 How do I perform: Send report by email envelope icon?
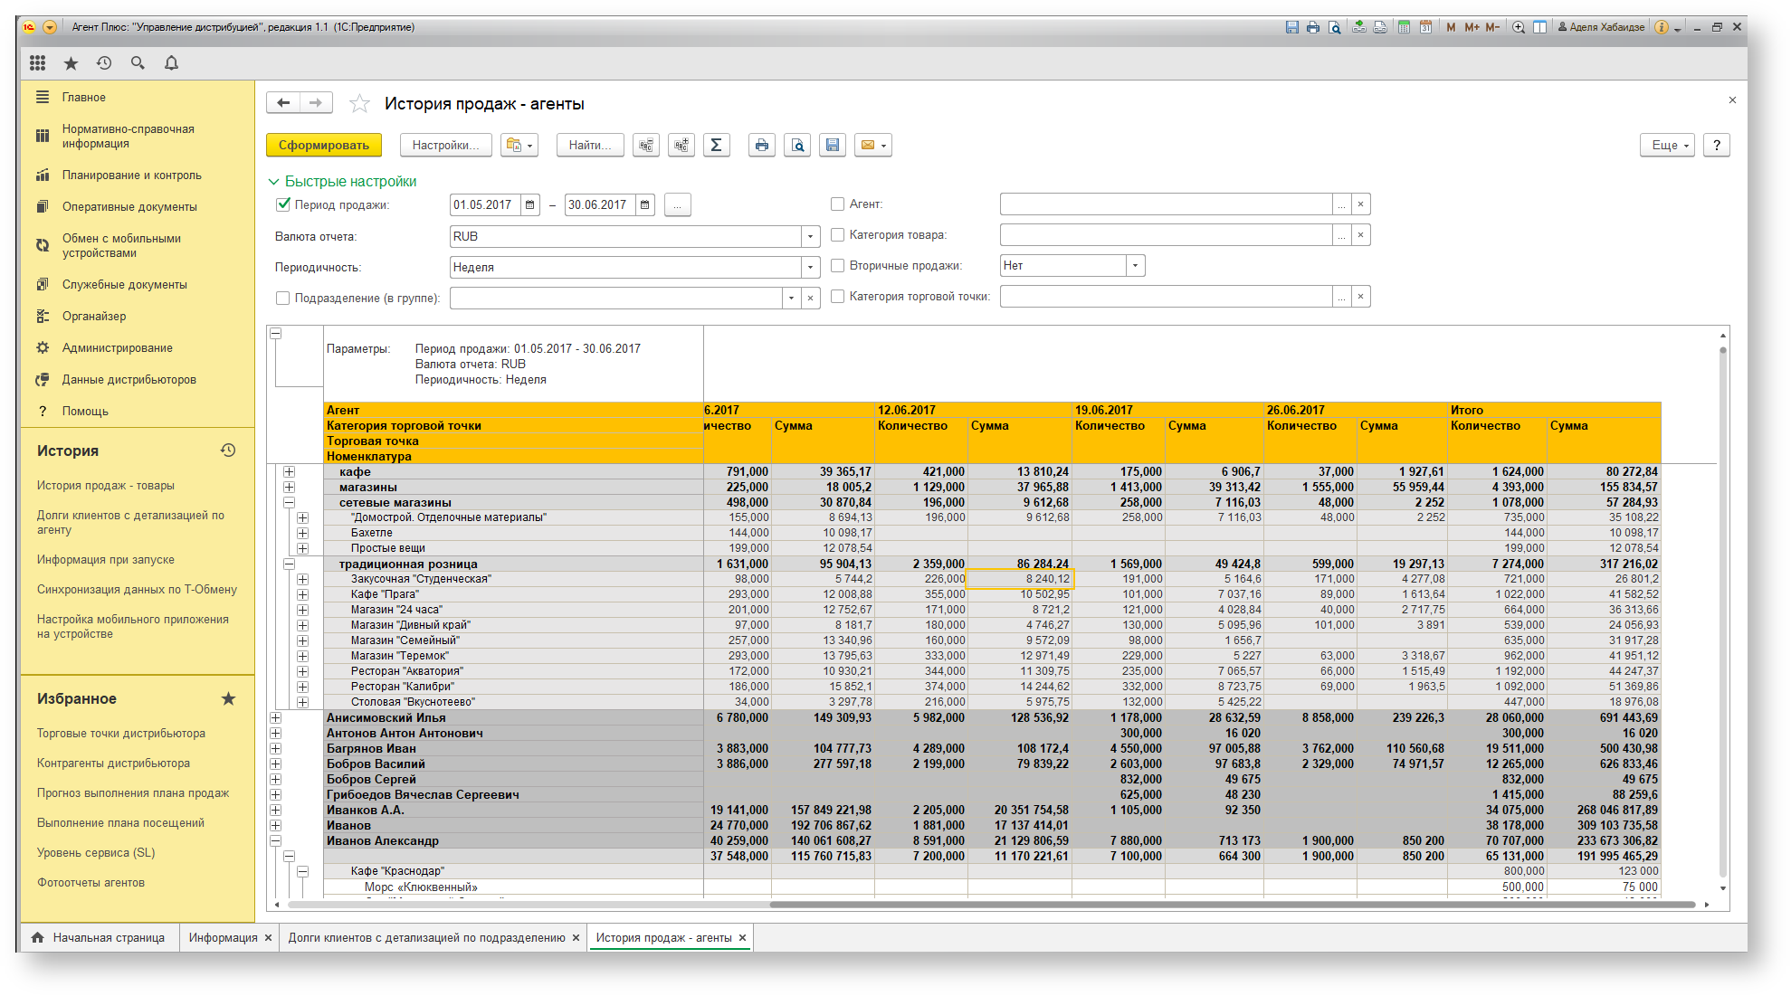[x=873, y=145]
